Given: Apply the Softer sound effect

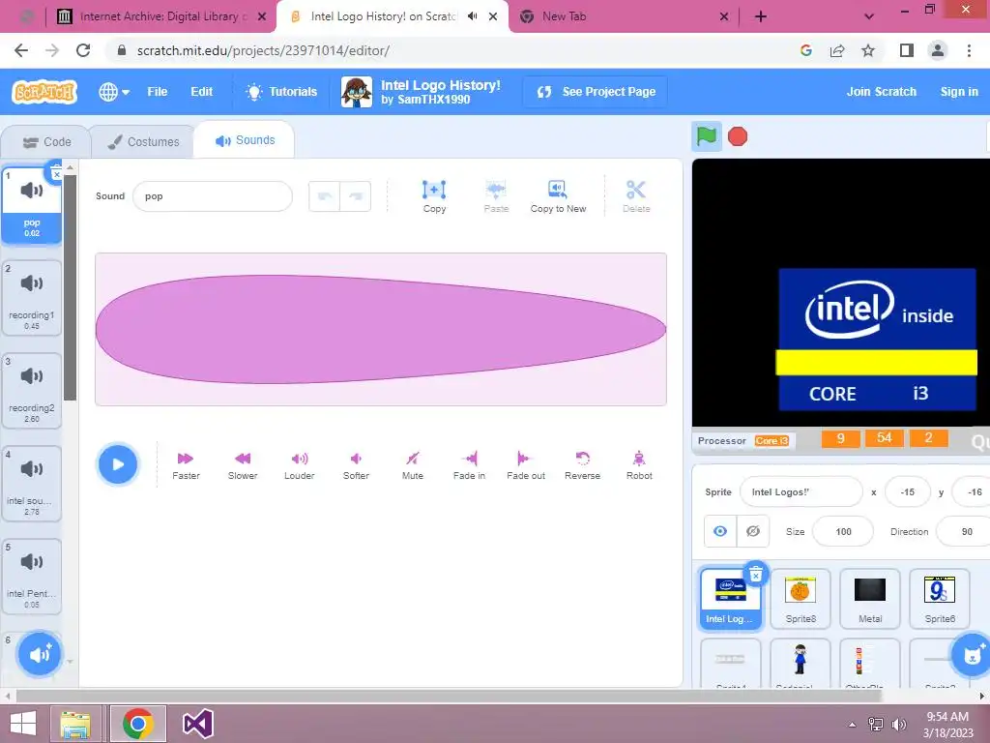Looking at the screenshot, I should pos(356,465).
